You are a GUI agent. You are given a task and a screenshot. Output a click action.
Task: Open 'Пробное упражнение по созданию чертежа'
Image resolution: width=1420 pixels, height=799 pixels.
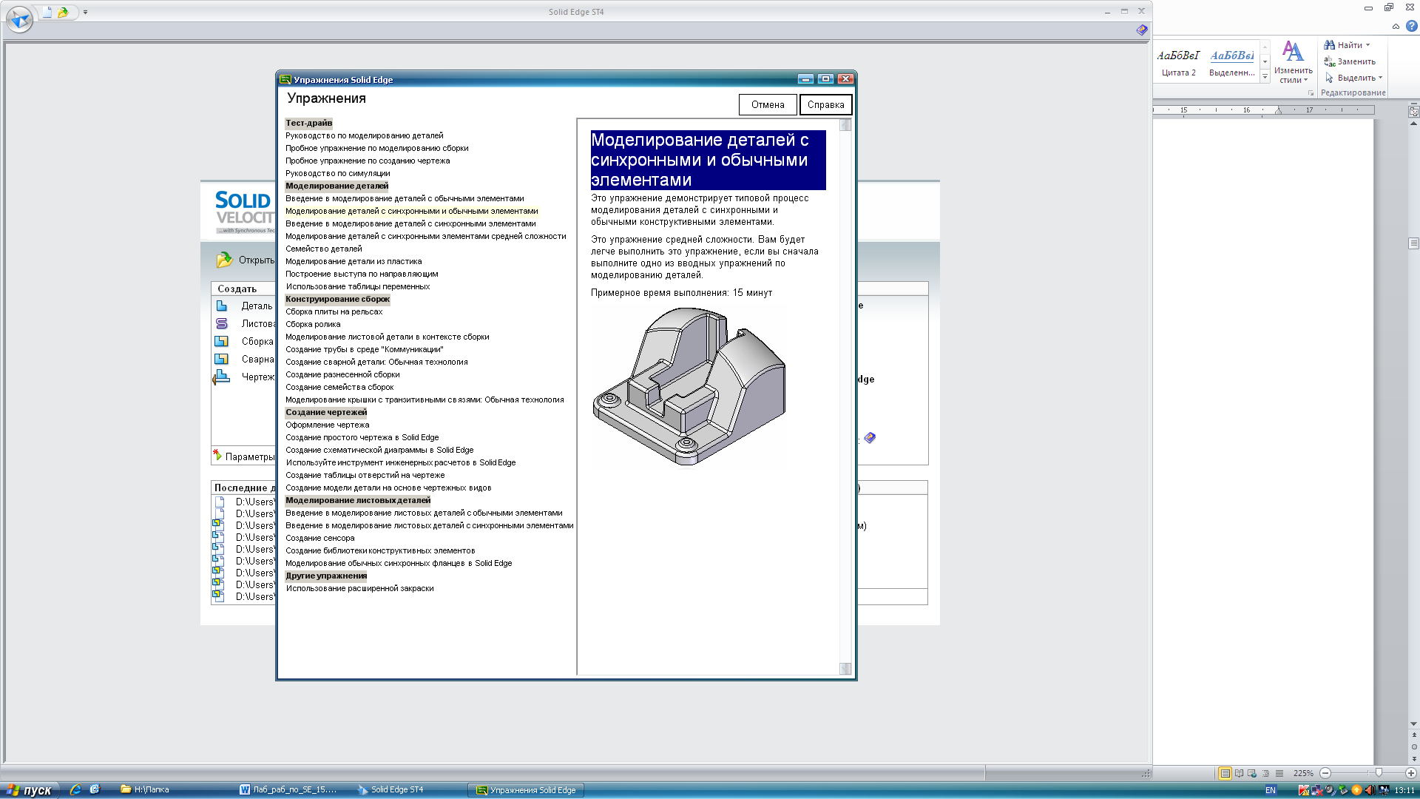click(368, 161)
